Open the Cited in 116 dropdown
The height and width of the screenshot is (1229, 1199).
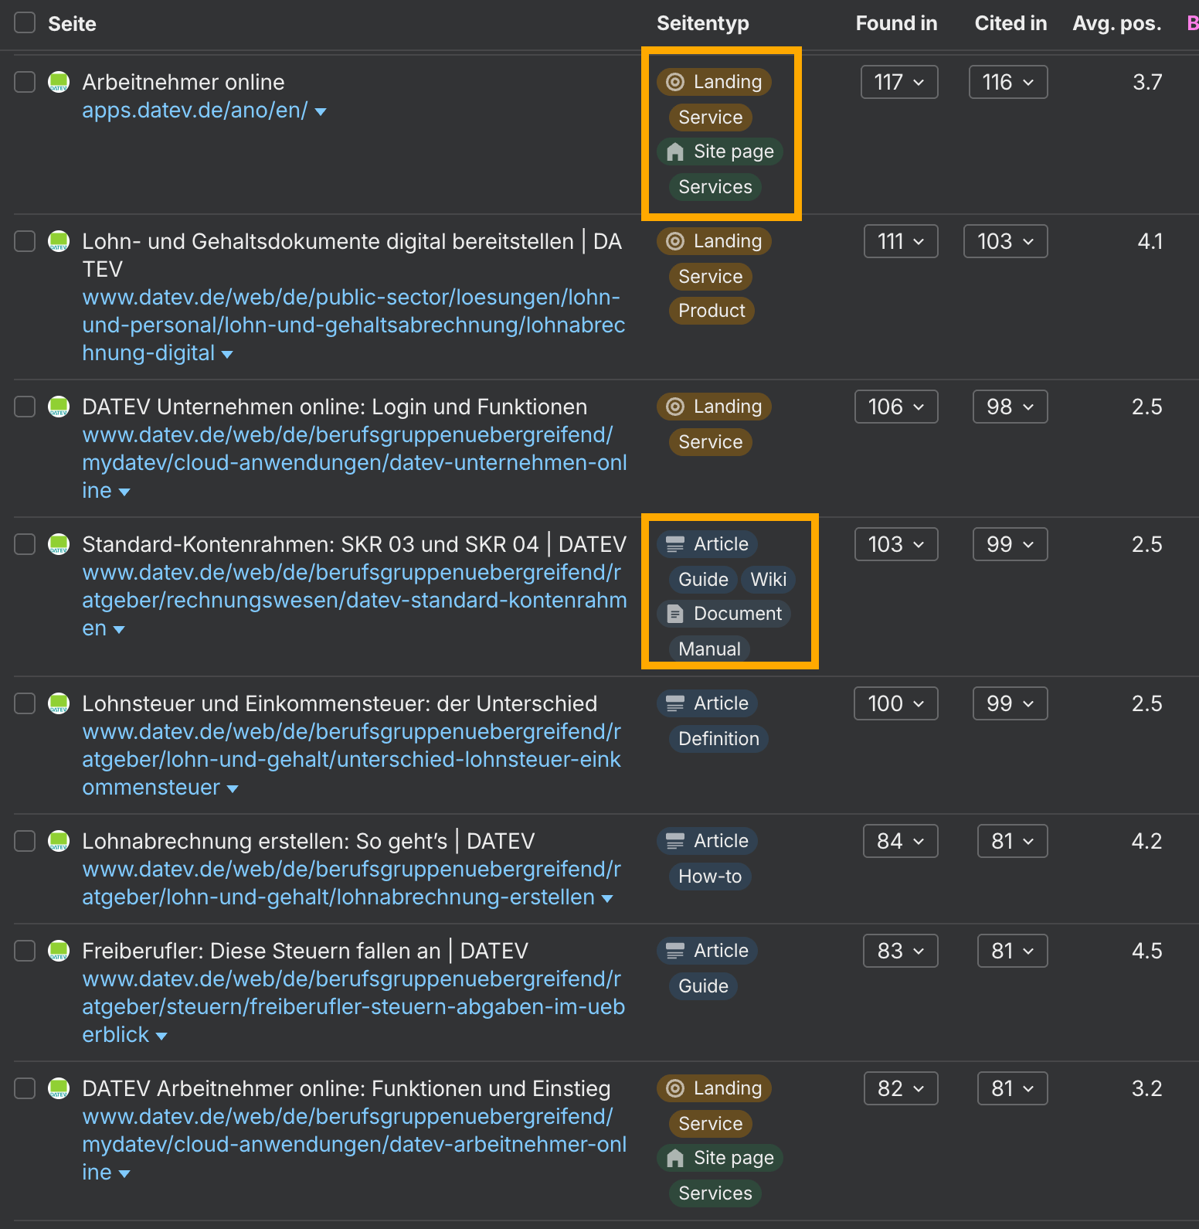pyautogui.click(x=1008, y=82)
